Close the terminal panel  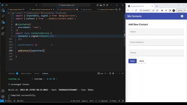coord(123,73)
